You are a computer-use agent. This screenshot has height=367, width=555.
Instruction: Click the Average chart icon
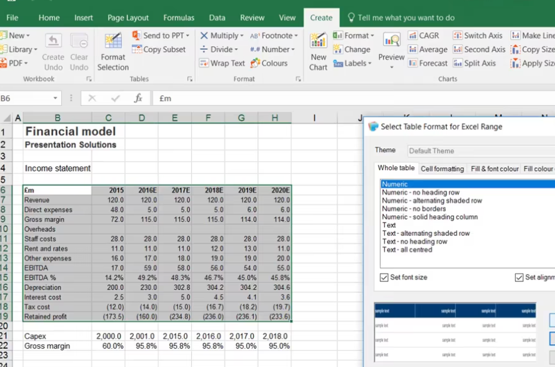(x=412, y=49)
